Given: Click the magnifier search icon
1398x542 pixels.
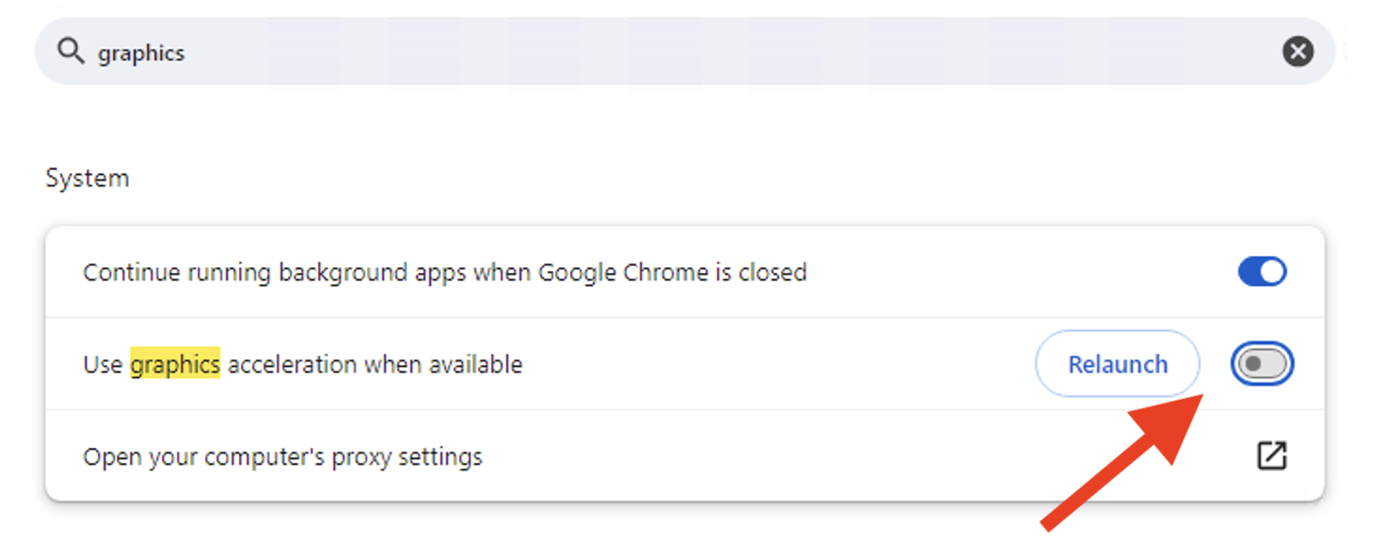Looking at the screenshot, I should click(71, 51).
